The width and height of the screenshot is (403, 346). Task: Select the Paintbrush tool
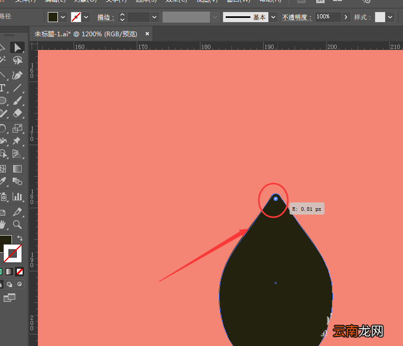17,100
